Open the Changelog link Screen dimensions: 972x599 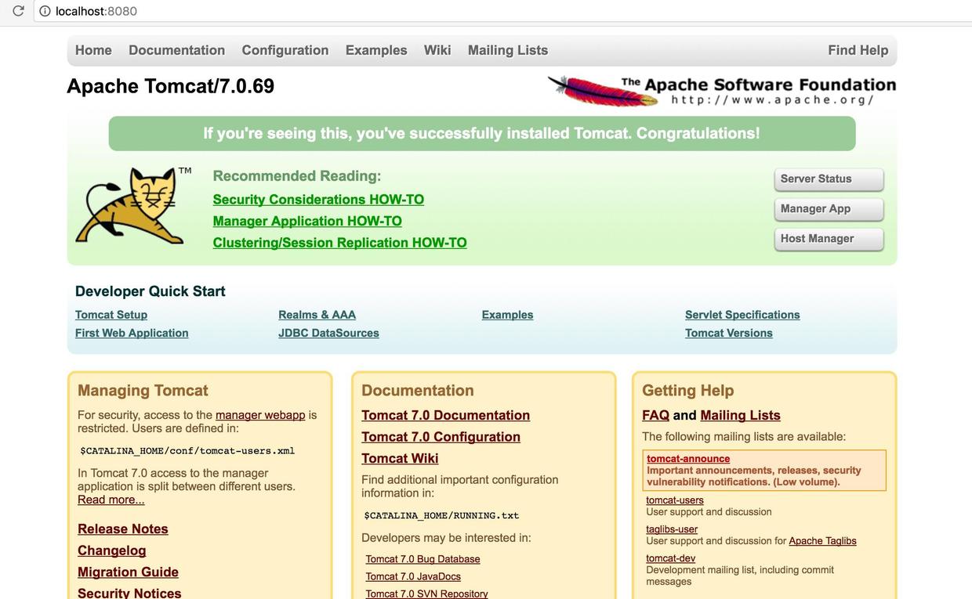[x=112, y=550]
